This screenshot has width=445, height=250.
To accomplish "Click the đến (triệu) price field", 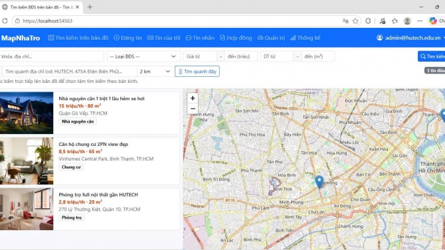I will point(241,56).
